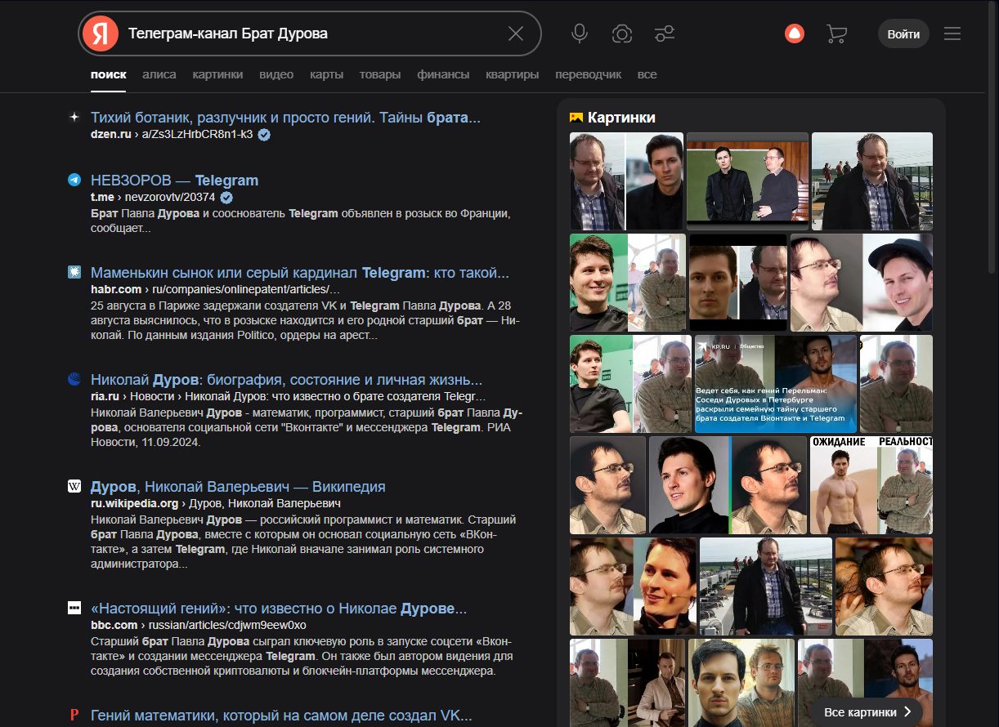Open the Картинки panel heading
Viewport: 999px width, 727px height.
[620, 118]
